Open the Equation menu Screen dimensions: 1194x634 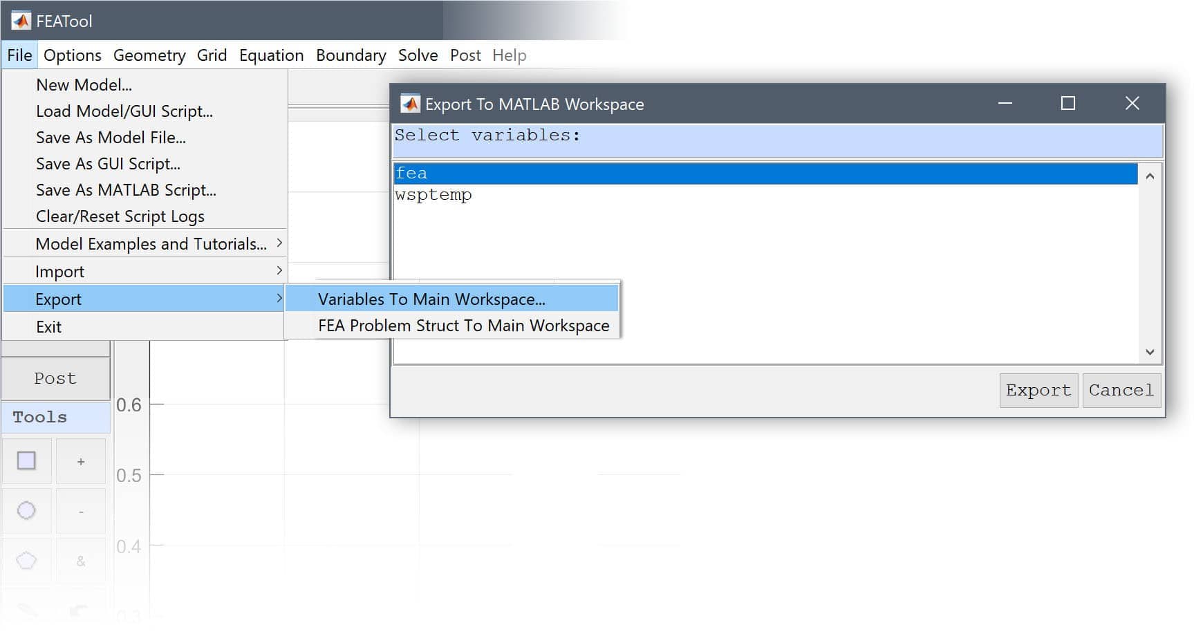271,55
